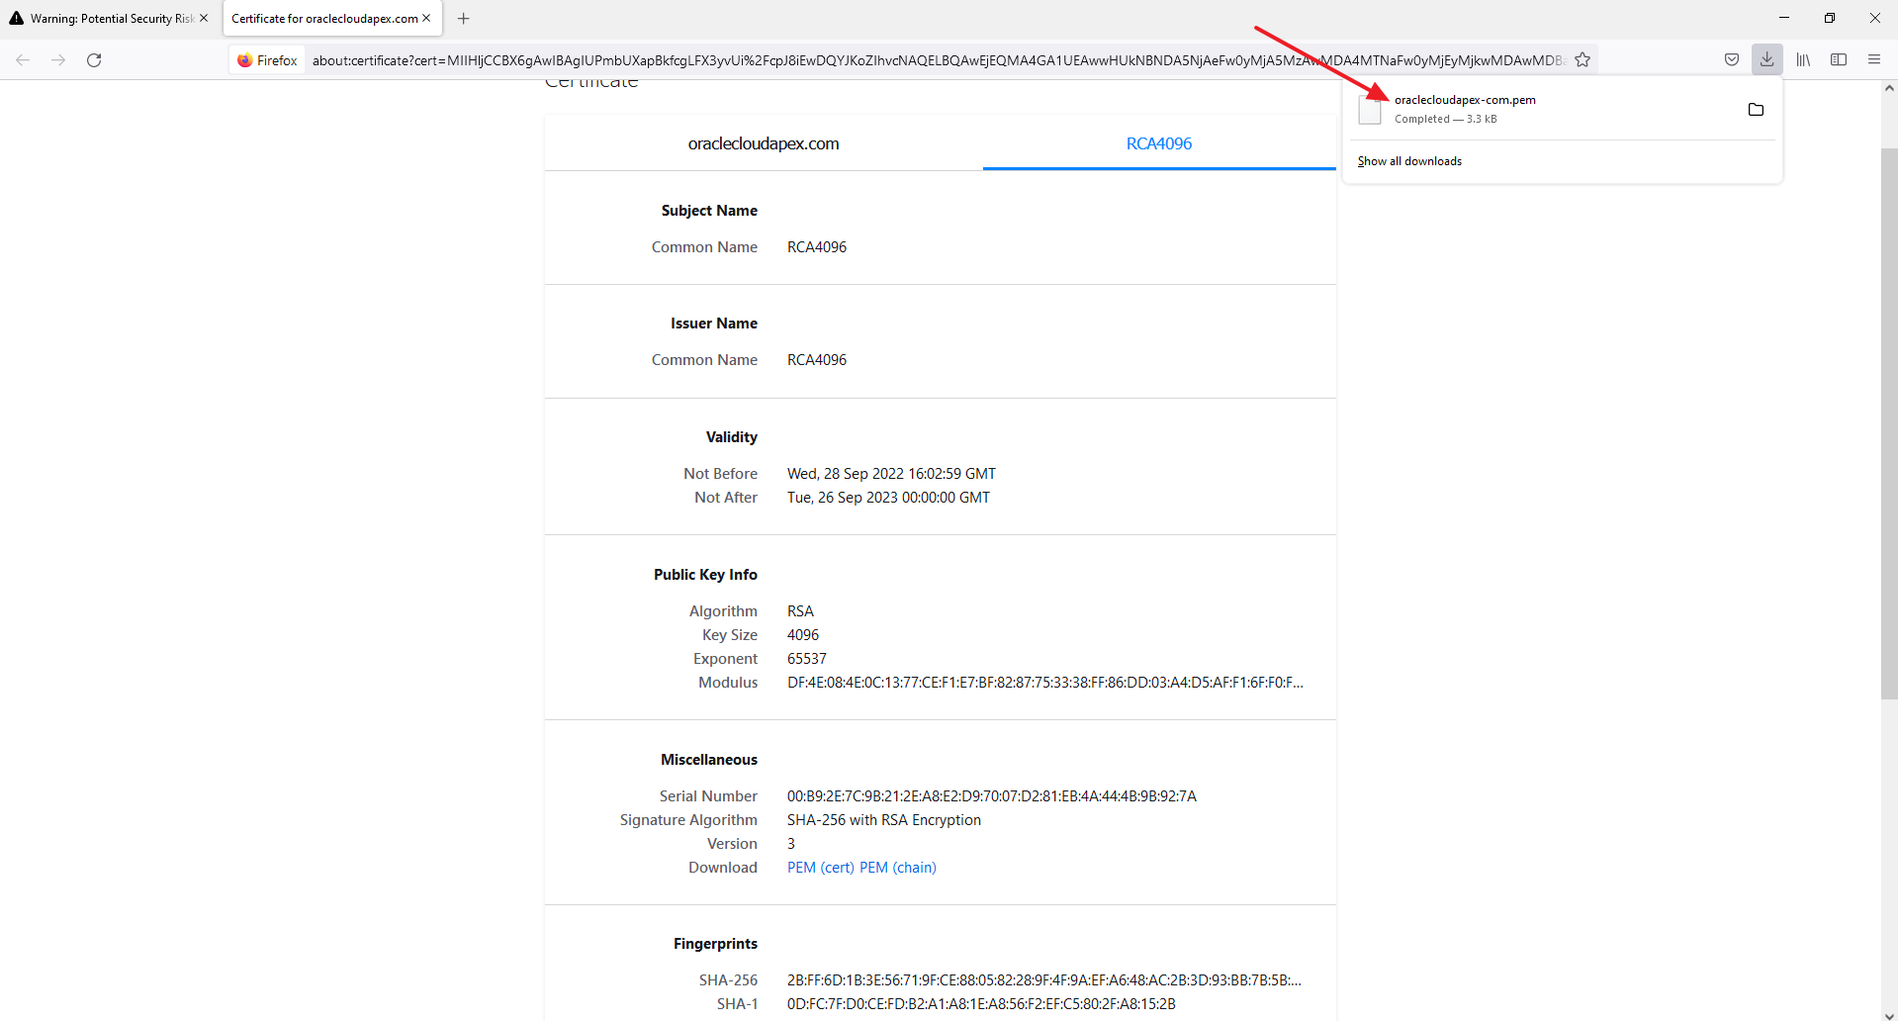Click the Firefox identity icon in address bar
The image size is (1898, 1021).
point(267,60)
